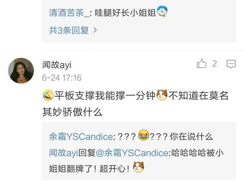Open reply box via speech bubble icon

pos(231,64)
